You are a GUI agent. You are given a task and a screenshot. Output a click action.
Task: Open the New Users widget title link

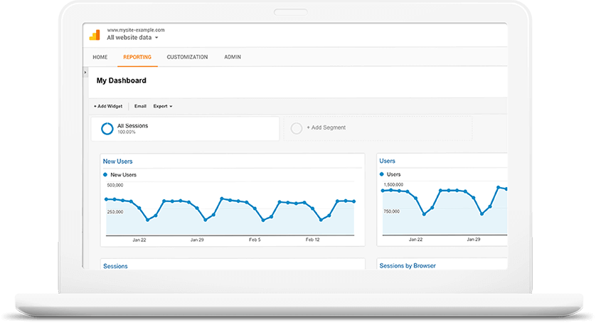point(117,161)
